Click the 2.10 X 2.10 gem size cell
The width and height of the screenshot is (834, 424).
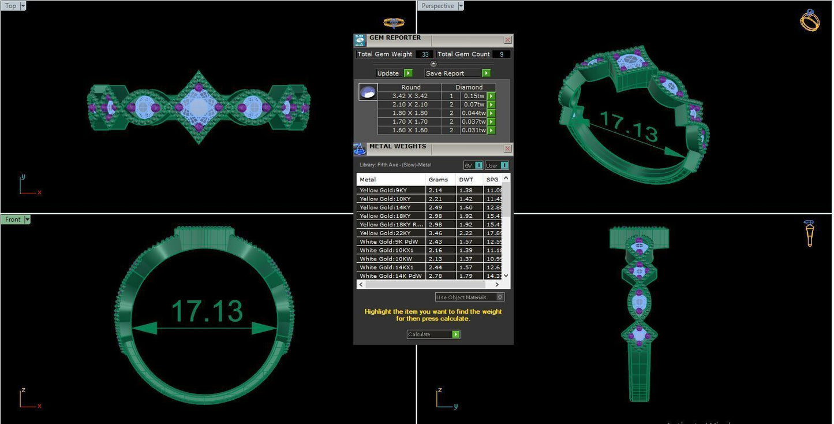coord(410,105)
